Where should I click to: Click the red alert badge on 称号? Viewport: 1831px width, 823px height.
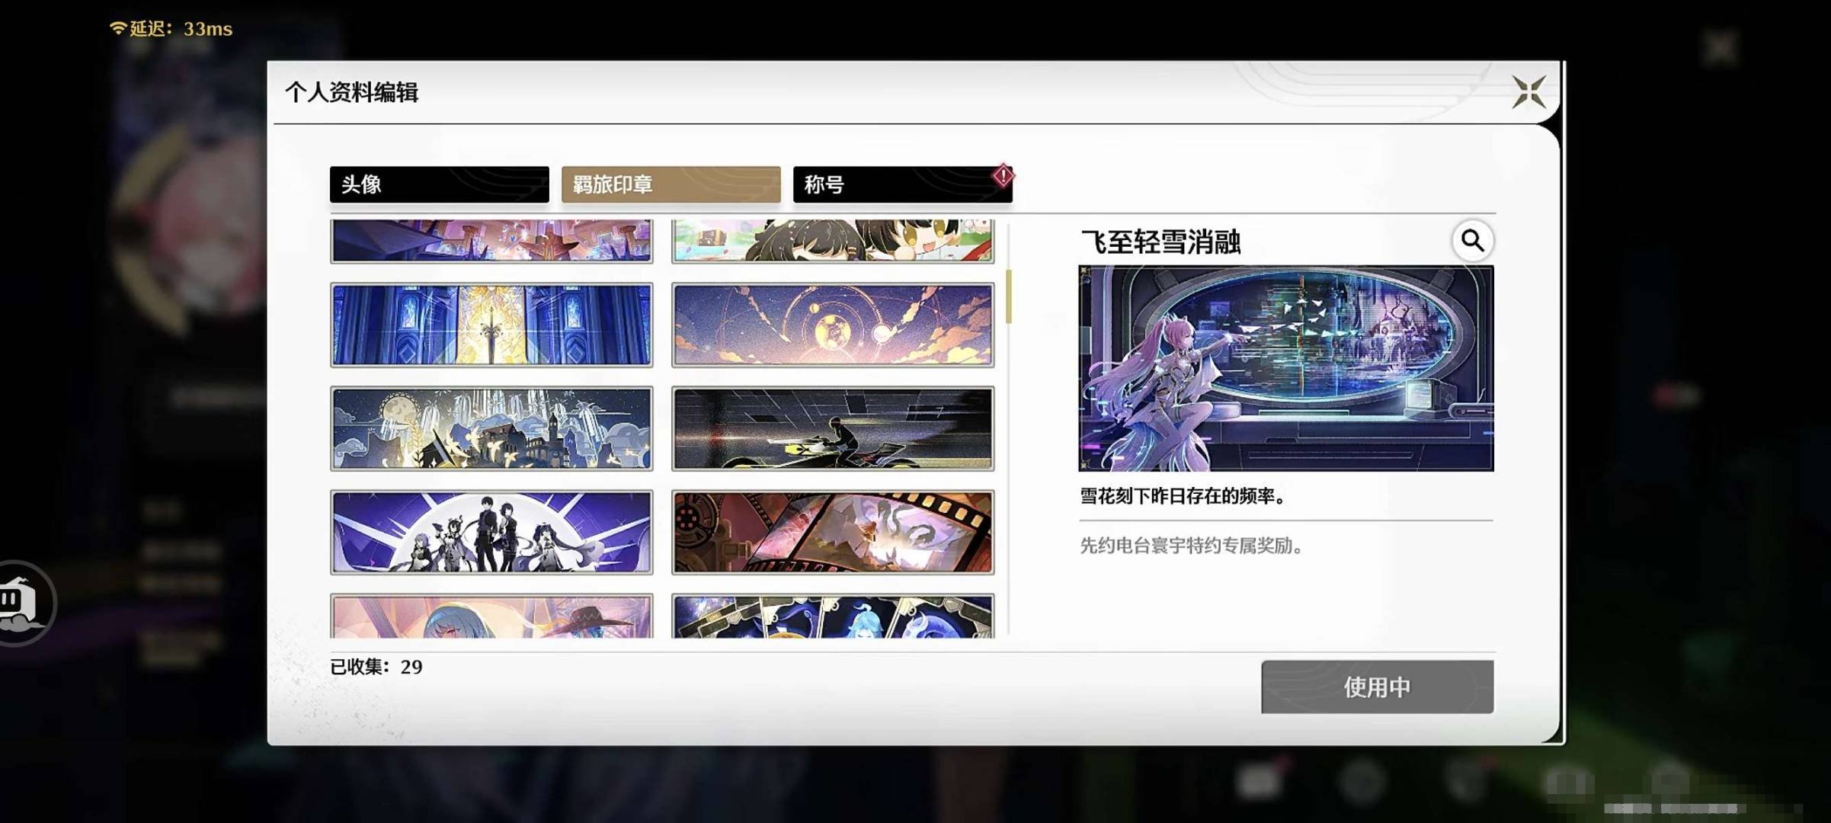[x=1003, y=176]
